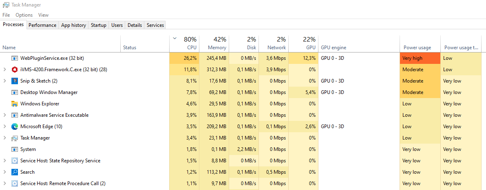
Task: Click the Task Manager icon in process list
Action: coord(15,138)
